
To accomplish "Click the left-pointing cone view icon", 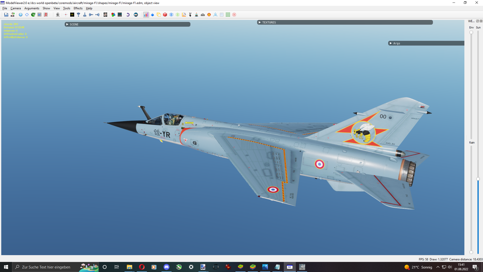I will click(x=97, y=15).
